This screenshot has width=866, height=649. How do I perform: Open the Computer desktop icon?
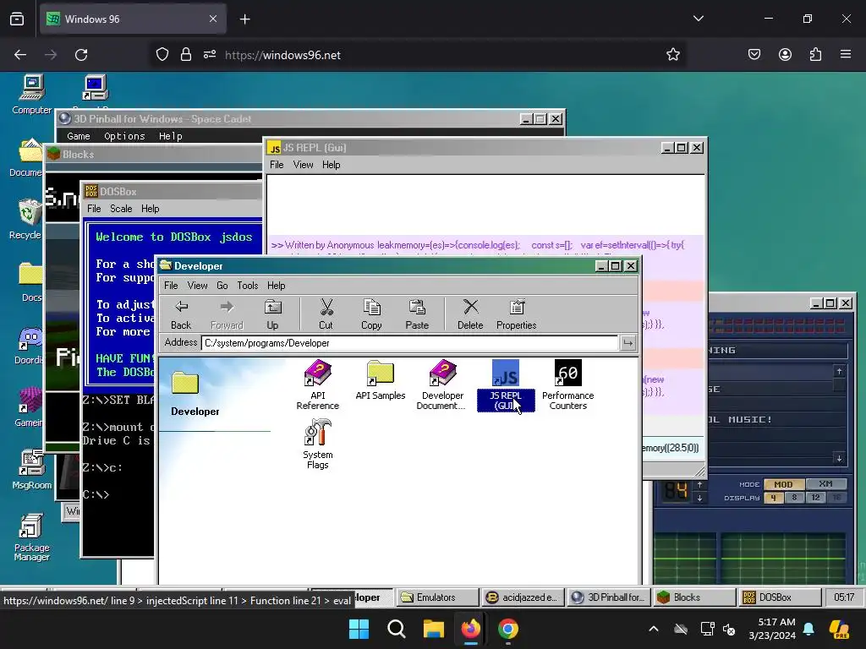coord(32,94)
